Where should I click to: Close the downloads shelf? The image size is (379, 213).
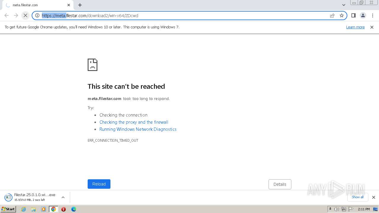(374, 197)
